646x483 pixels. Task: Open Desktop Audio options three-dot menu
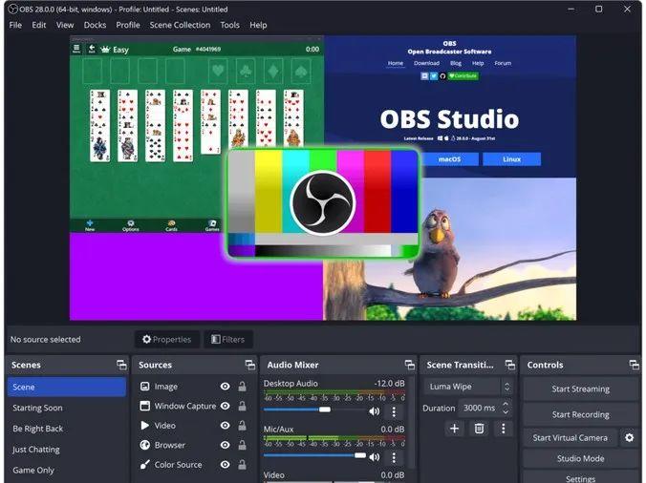click(x=394, y=411)
